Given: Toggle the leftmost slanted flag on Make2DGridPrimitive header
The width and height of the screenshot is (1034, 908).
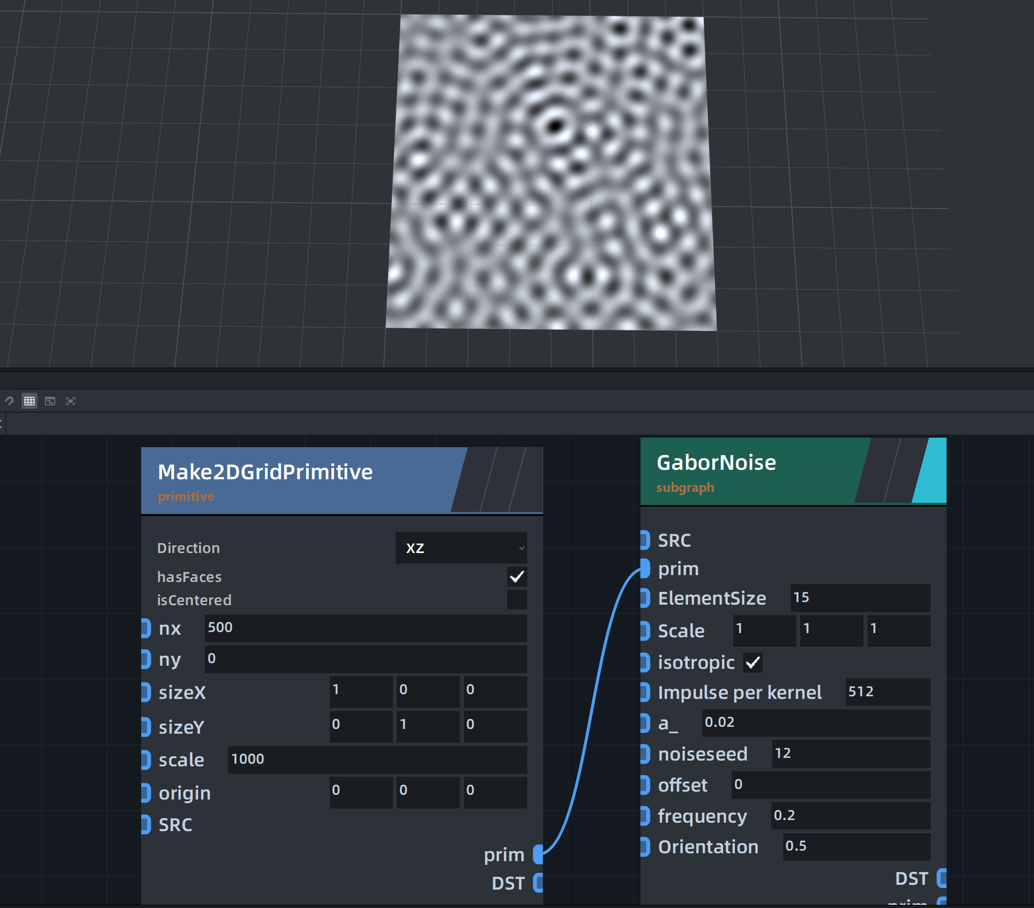Looking at the screenshot, I should pyautogui.click(x=473, y=479).
